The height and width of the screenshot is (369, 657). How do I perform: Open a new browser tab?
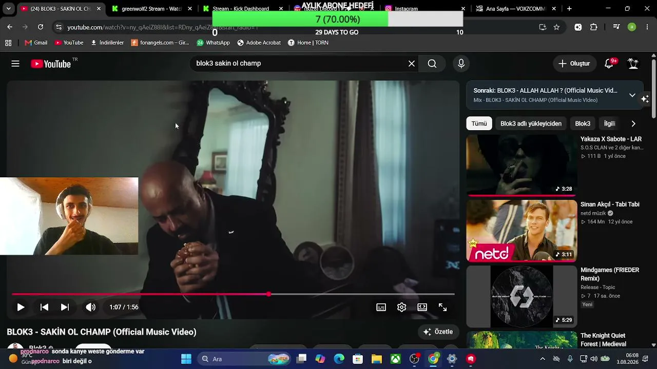[569, 9]
